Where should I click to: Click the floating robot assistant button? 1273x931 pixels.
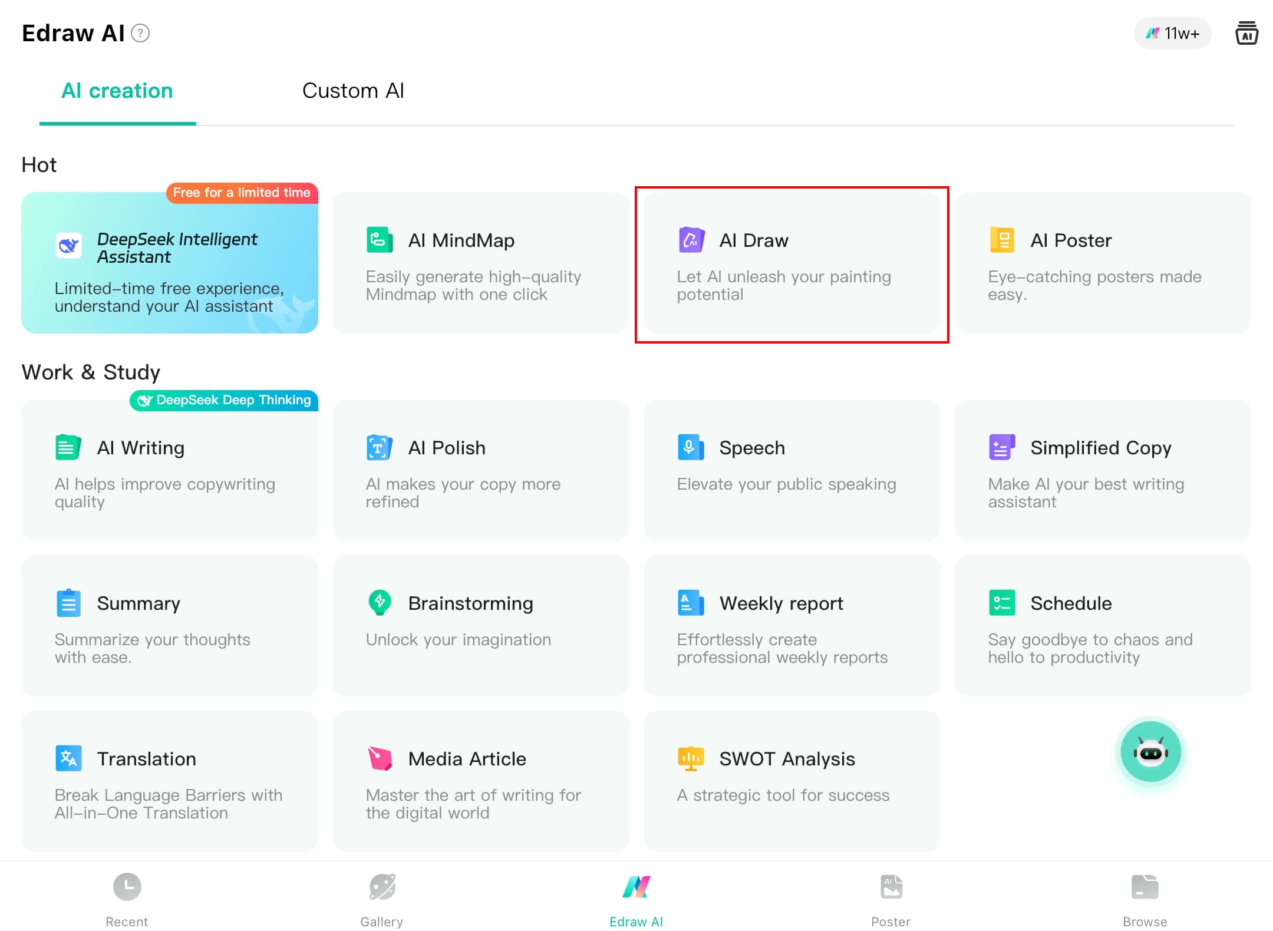[x=1150, y=752]
